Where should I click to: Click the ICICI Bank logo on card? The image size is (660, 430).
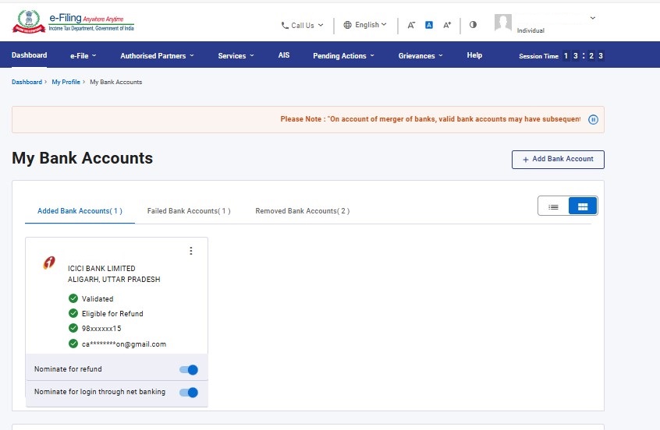[x=49, y=263]
